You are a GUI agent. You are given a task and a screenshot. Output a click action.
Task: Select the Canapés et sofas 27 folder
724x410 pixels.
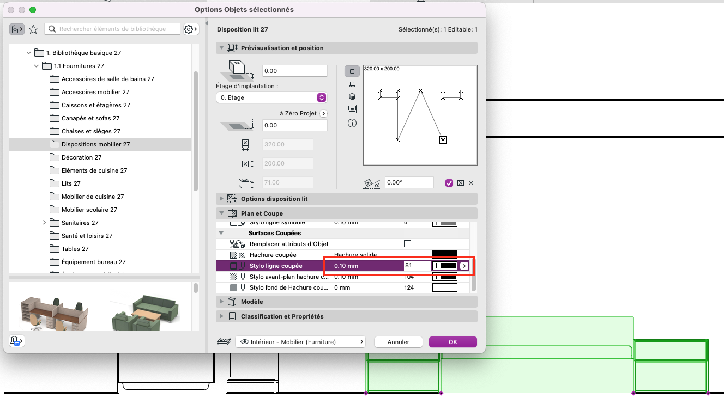coord(100,118)
